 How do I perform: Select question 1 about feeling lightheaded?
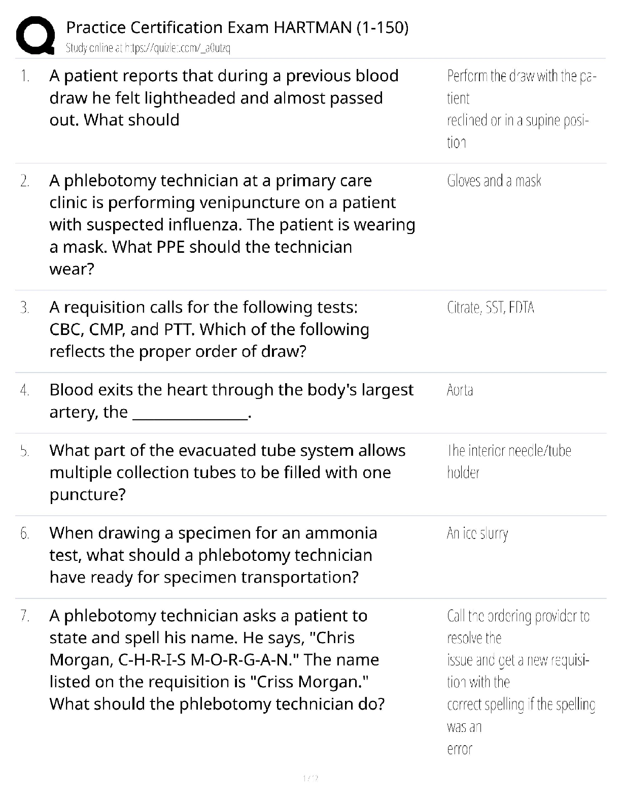224,98
